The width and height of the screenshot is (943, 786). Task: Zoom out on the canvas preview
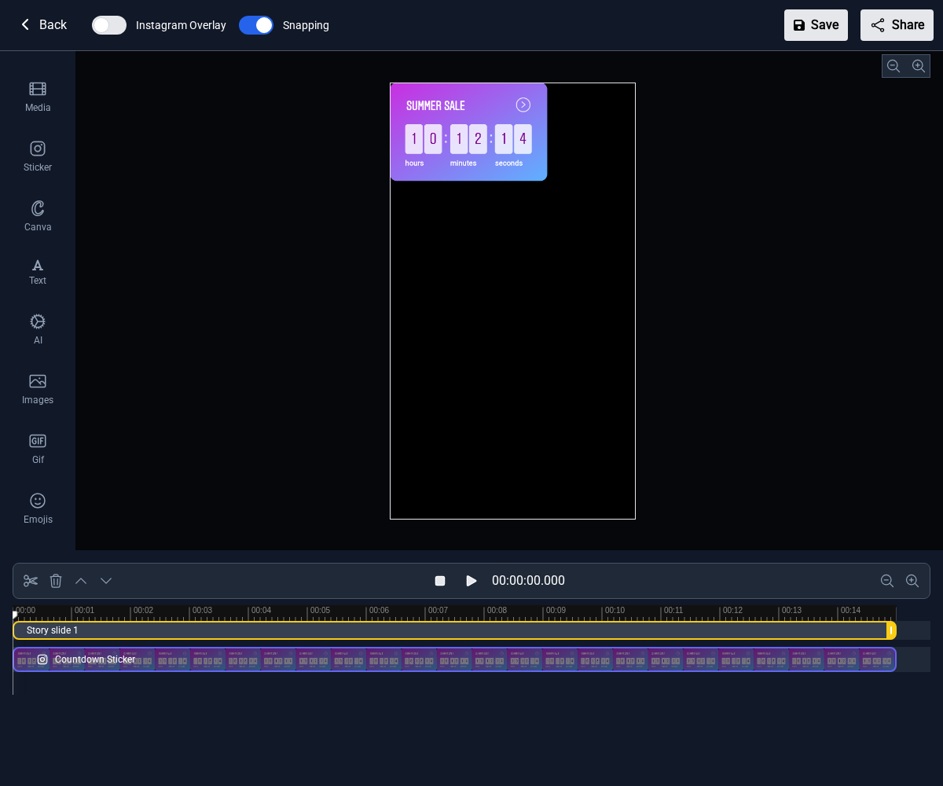pos(893,66)
